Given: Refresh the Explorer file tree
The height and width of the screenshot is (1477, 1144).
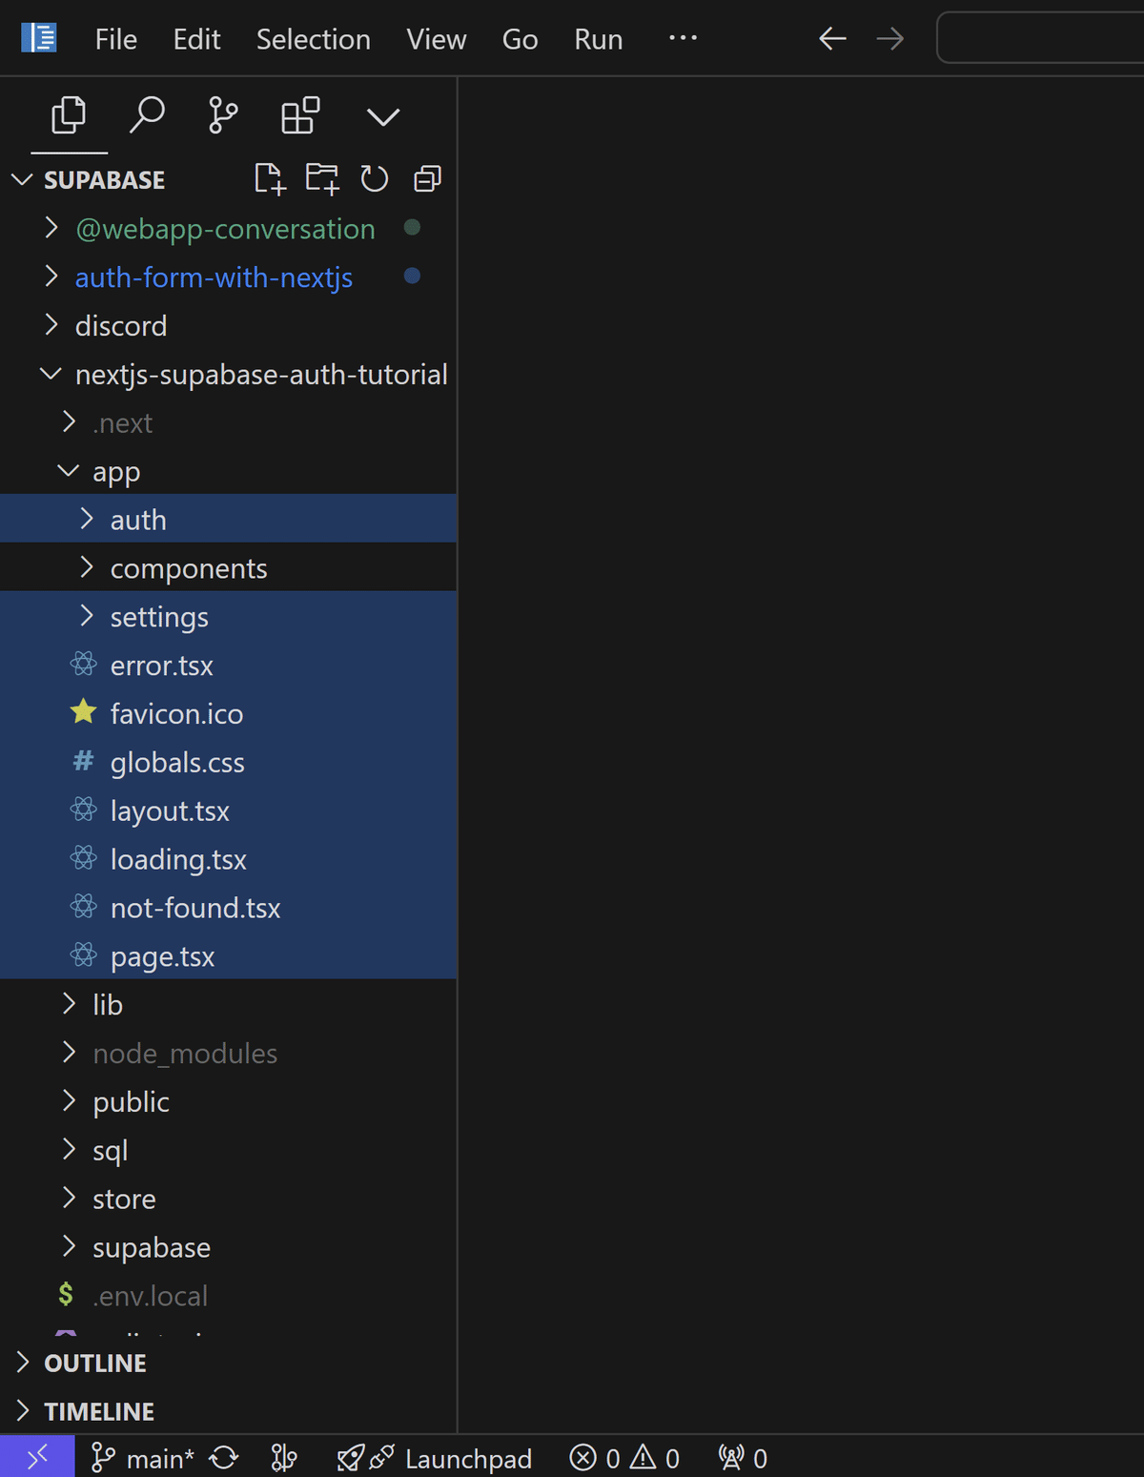Looking at the screenshot, I should click(375, 178).
